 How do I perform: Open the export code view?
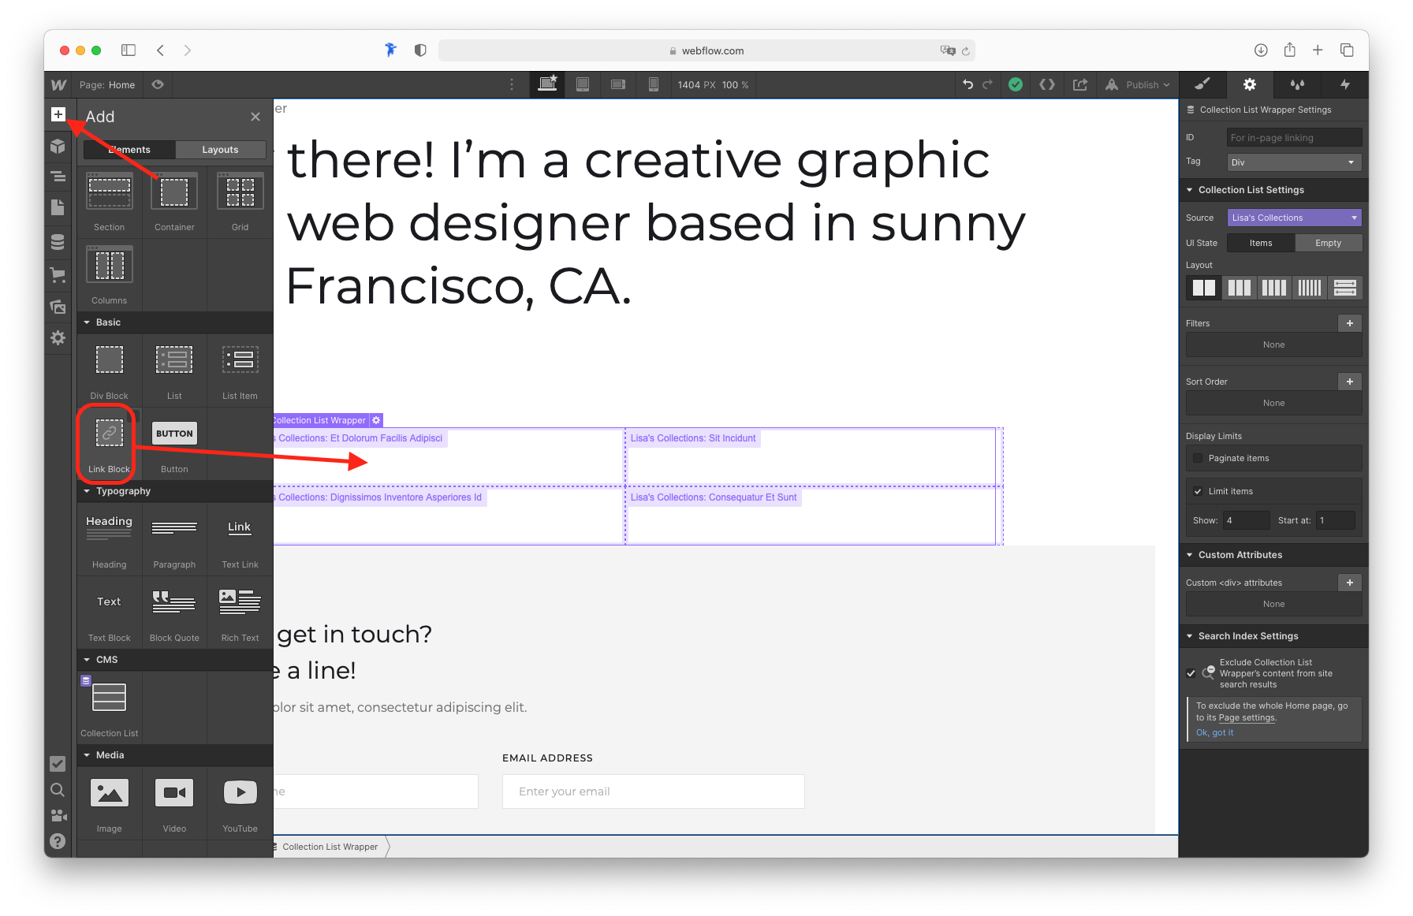point(1047,84)
